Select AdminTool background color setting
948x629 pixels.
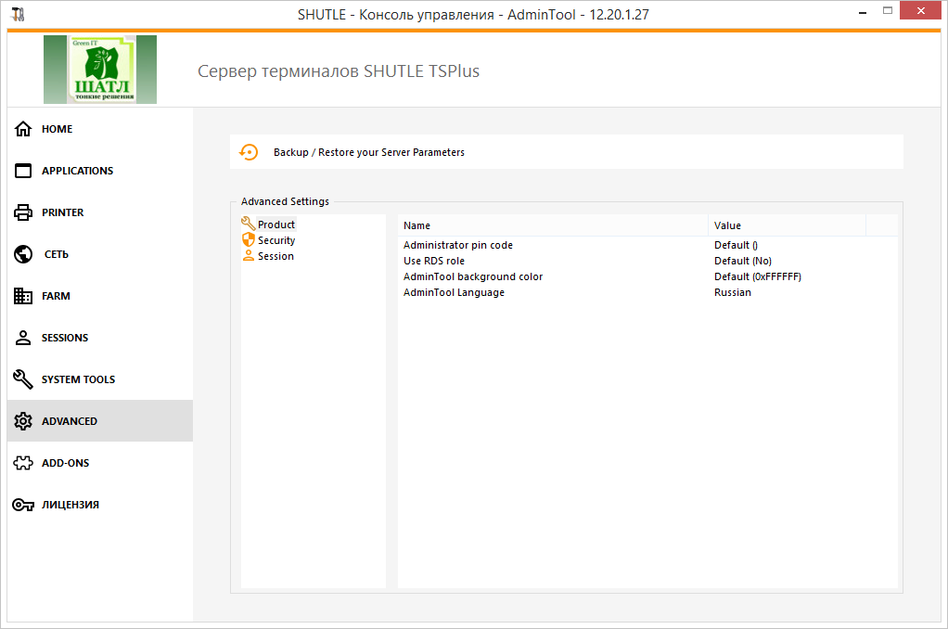point(473,276)
